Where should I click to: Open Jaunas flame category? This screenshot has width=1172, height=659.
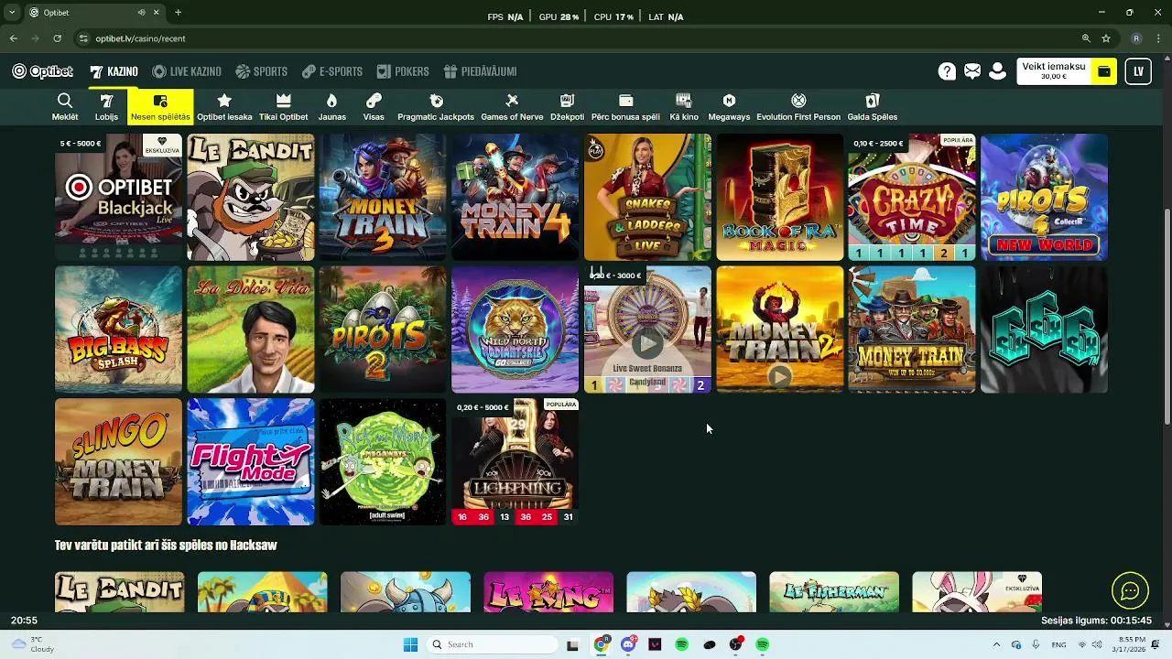click(x=331, y=106)
